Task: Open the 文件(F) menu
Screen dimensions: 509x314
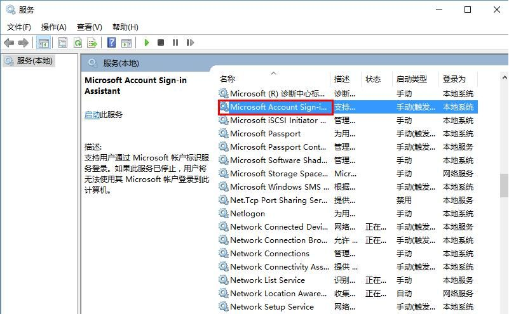Action: pyautogui.click(x=19, y=27)
